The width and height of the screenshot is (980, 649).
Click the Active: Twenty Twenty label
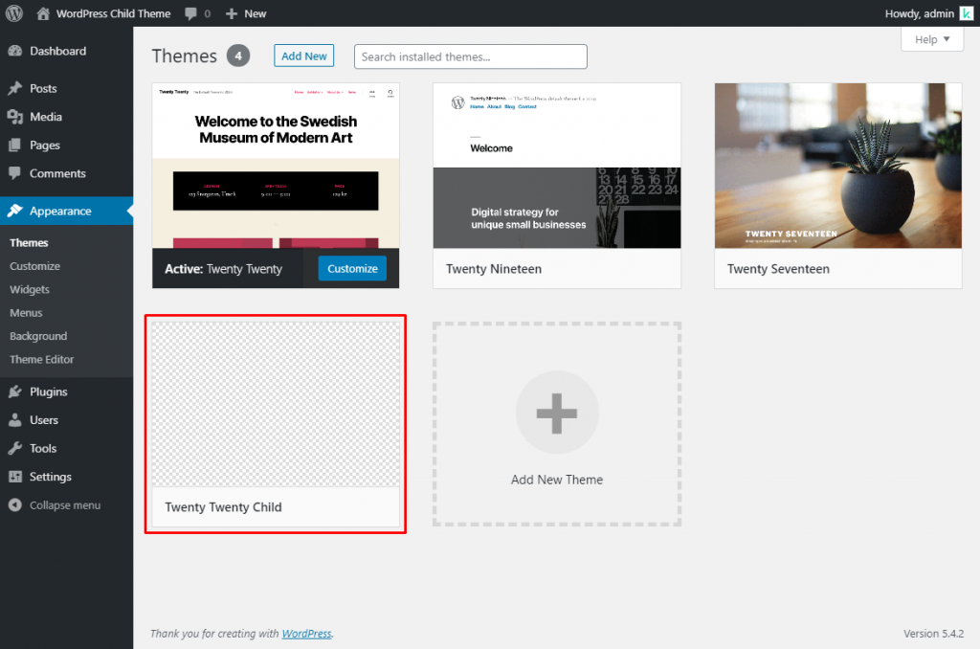coord(223,269)
